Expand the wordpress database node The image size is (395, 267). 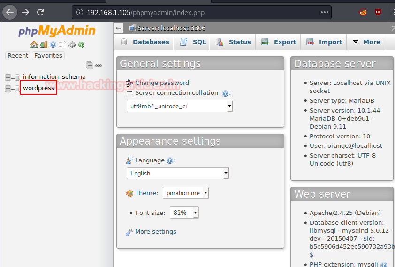pyautogui.click(x=8, y=88)
